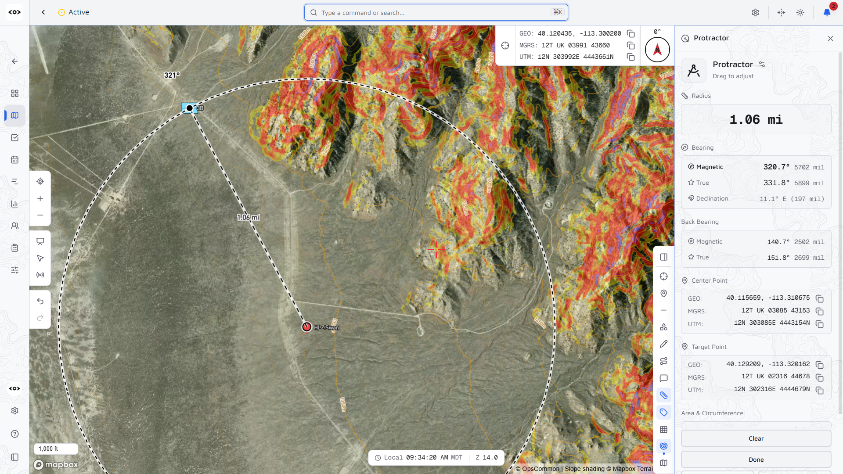Focus the command search field

click(x=436, y=12)
